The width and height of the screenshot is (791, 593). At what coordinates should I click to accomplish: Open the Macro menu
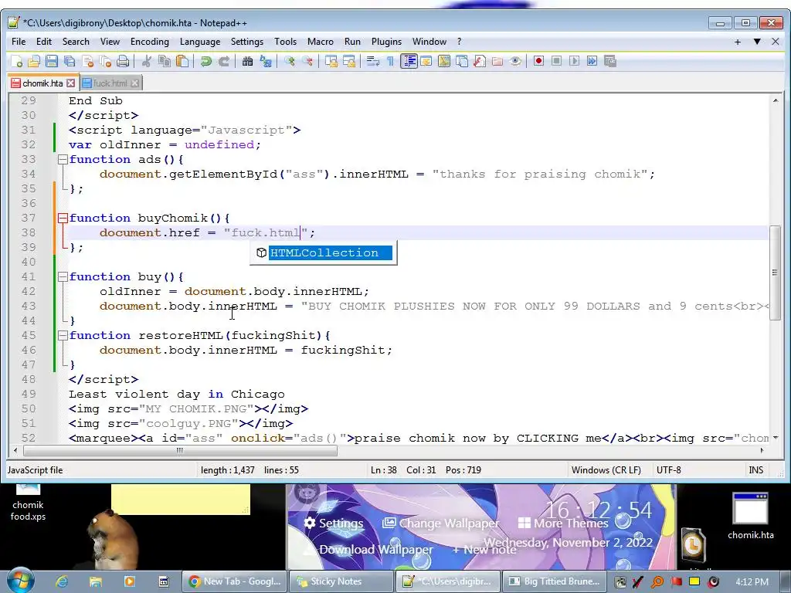tap(321, 42)
